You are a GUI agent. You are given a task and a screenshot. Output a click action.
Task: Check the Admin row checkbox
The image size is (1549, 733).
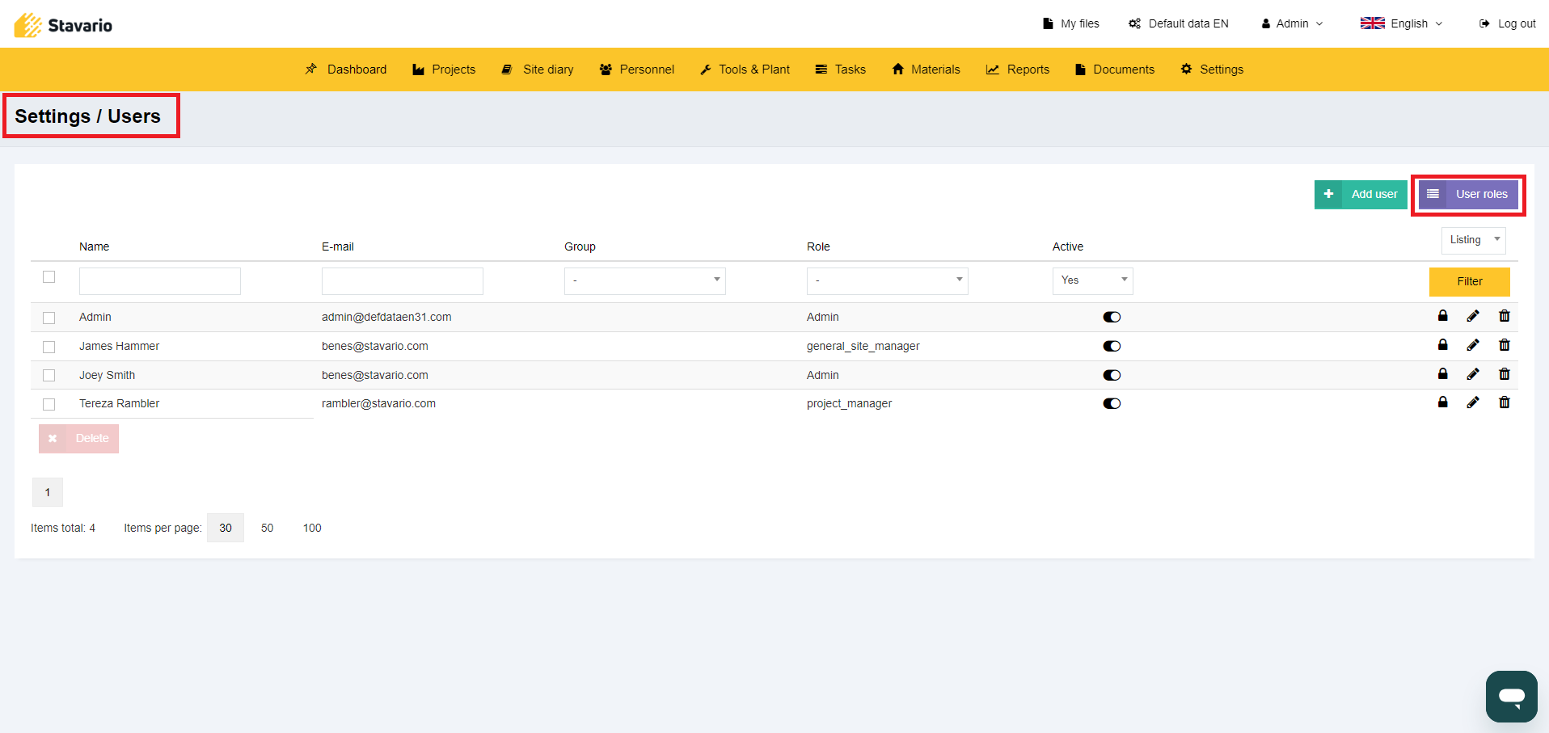(49, 318)
